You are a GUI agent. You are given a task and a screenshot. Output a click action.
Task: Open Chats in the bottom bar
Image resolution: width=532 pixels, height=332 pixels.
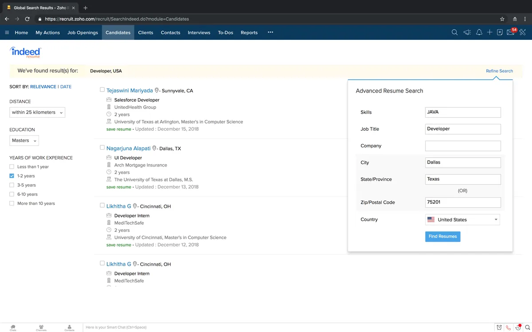(x=13, y=328)
